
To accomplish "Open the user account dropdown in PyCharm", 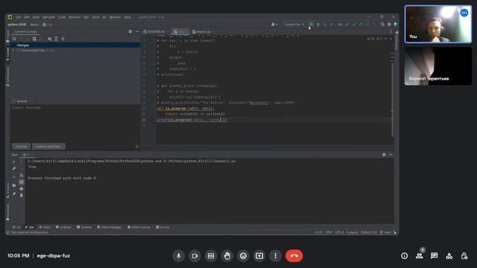I will (274, 25).
